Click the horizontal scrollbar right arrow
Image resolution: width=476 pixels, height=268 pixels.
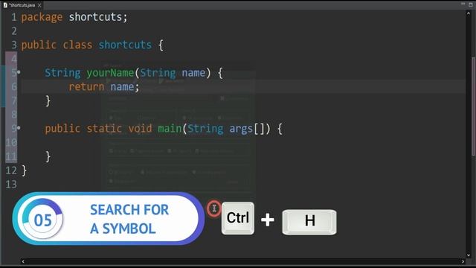pyautogui.click(x=463, y=261)
